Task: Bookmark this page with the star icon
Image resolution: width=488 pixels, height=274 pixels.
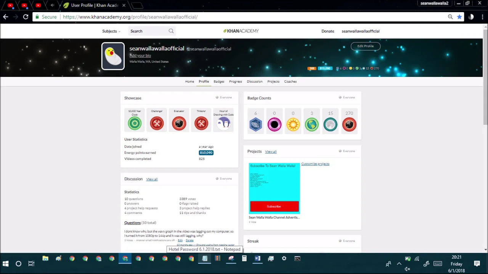Action: 459,17
